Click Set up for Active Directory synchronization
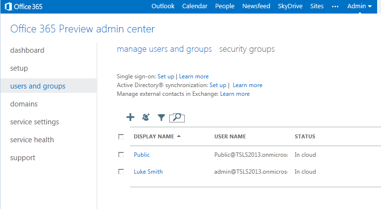This screenshot has height=209, width=381. click(218, 85)
